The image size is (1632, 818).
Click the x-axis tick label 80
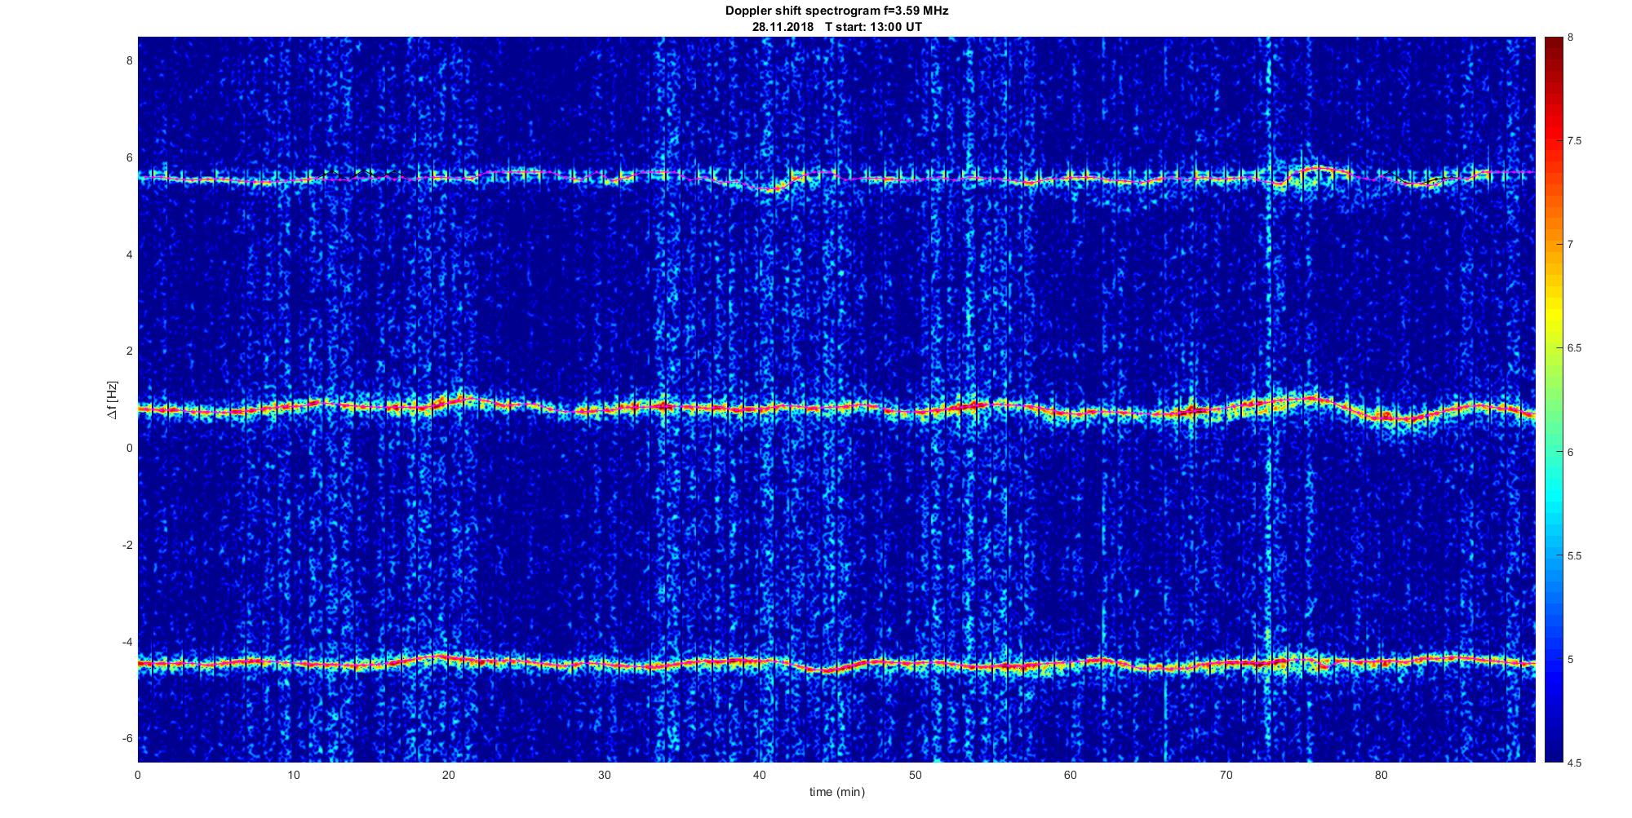click(1381, 776)
